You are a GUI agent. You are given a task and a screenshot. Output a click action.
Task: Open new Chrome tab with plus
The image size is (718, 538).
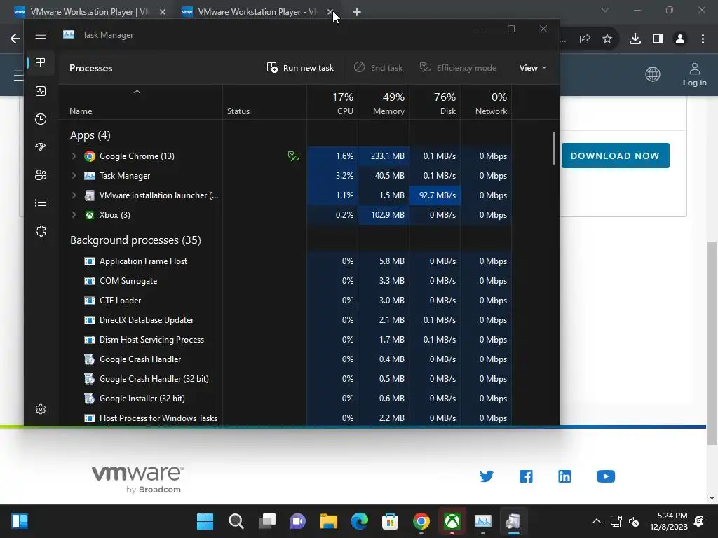coord(357,12)
